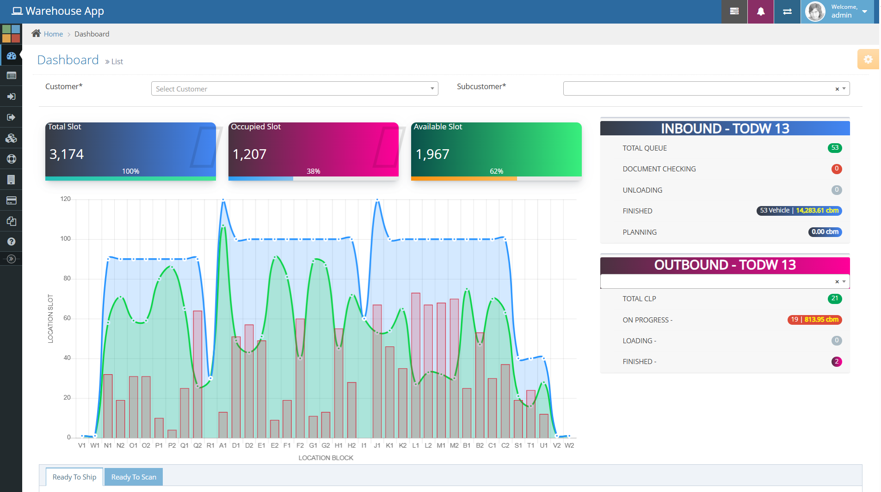Click the Outbound Finished 2 badge
Image resolution: width=881 pixels, height=492 pixels.
pos(837,362)
